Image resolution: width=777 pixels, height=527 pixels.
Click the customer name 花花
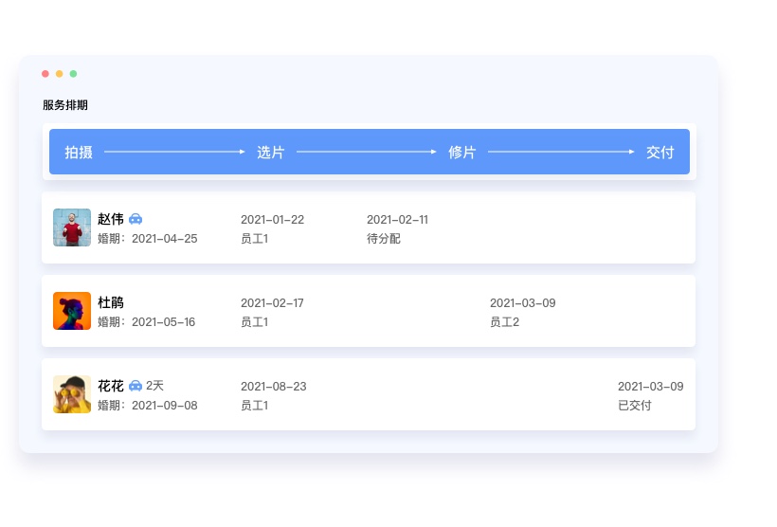click(111, 386)
